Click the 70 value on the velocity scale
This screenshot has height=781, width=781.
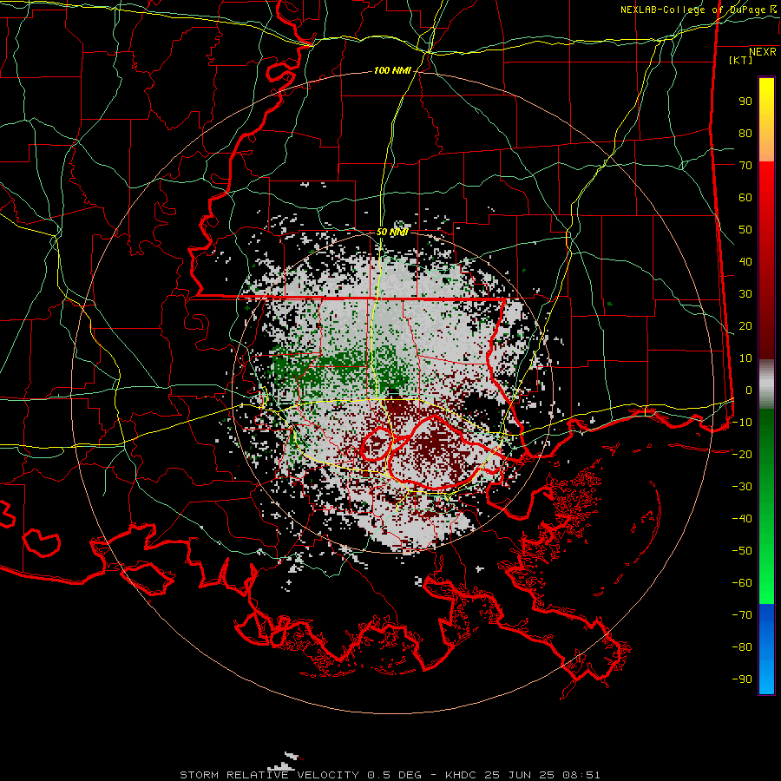[x=745, y=166]
